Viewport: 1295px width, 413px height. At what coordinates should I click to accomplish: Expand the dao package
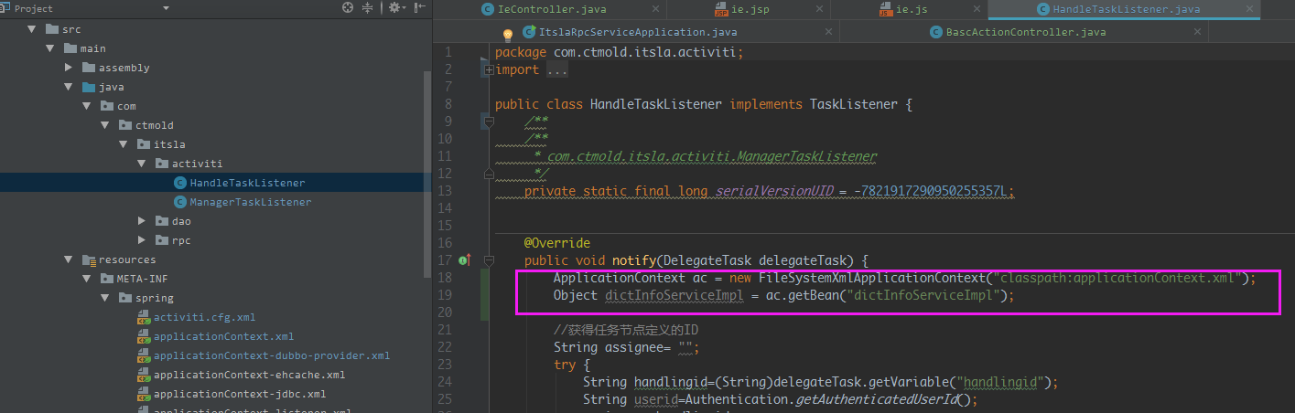click(142, 221)
